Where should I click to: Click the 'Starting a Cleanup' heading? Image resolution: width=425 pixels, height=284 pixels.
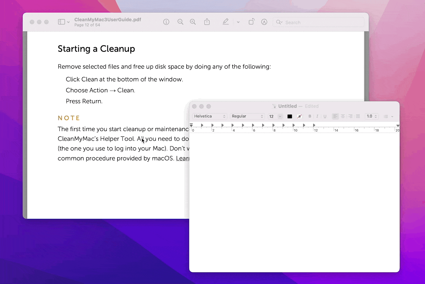(96, 49)
